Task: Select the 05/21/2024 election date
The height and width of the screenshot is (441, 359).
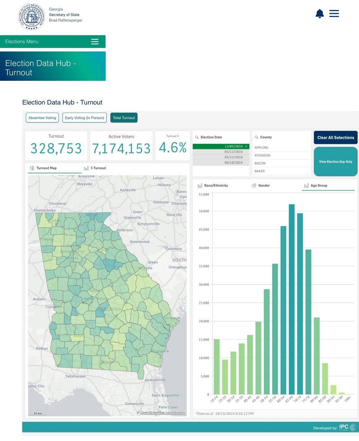Action: pos(221,157)
